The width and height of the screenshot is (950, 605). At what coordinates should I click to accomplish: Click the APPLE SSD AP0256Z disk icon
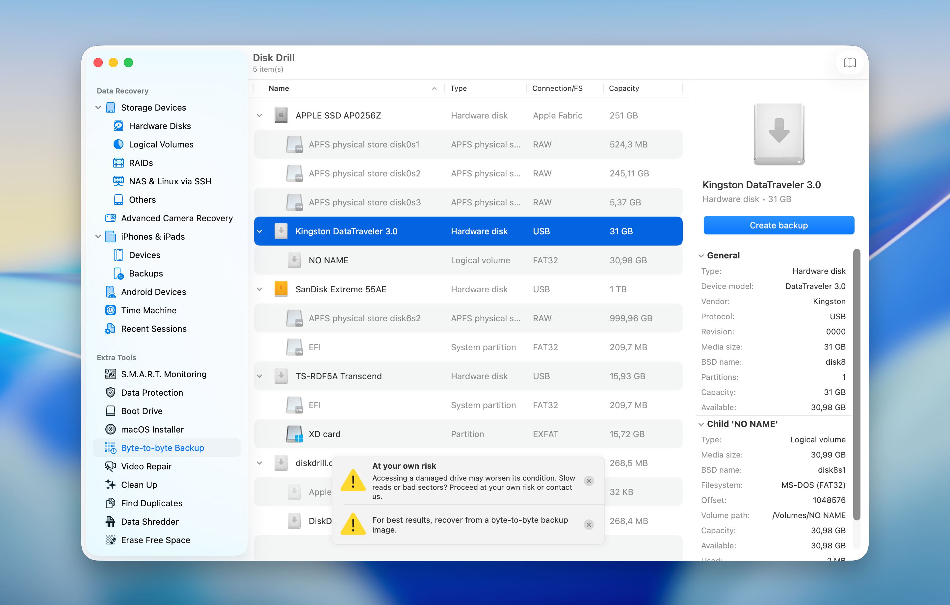pos(281,115)
